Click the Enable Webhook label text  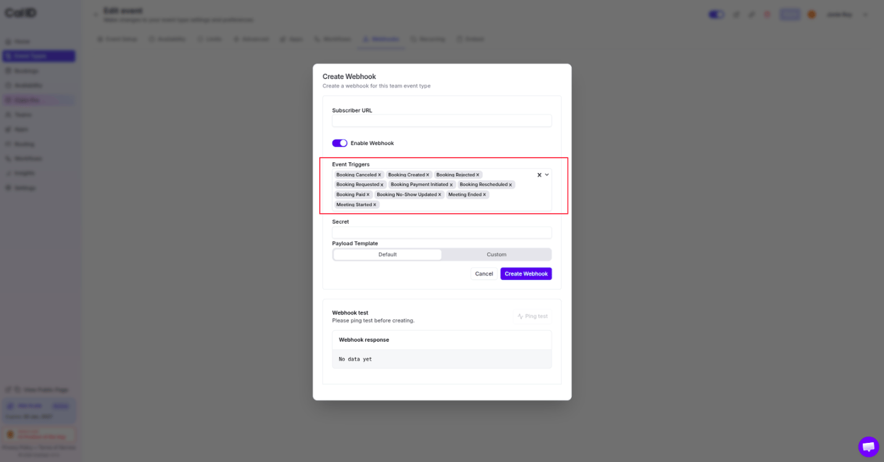point(372,143)
